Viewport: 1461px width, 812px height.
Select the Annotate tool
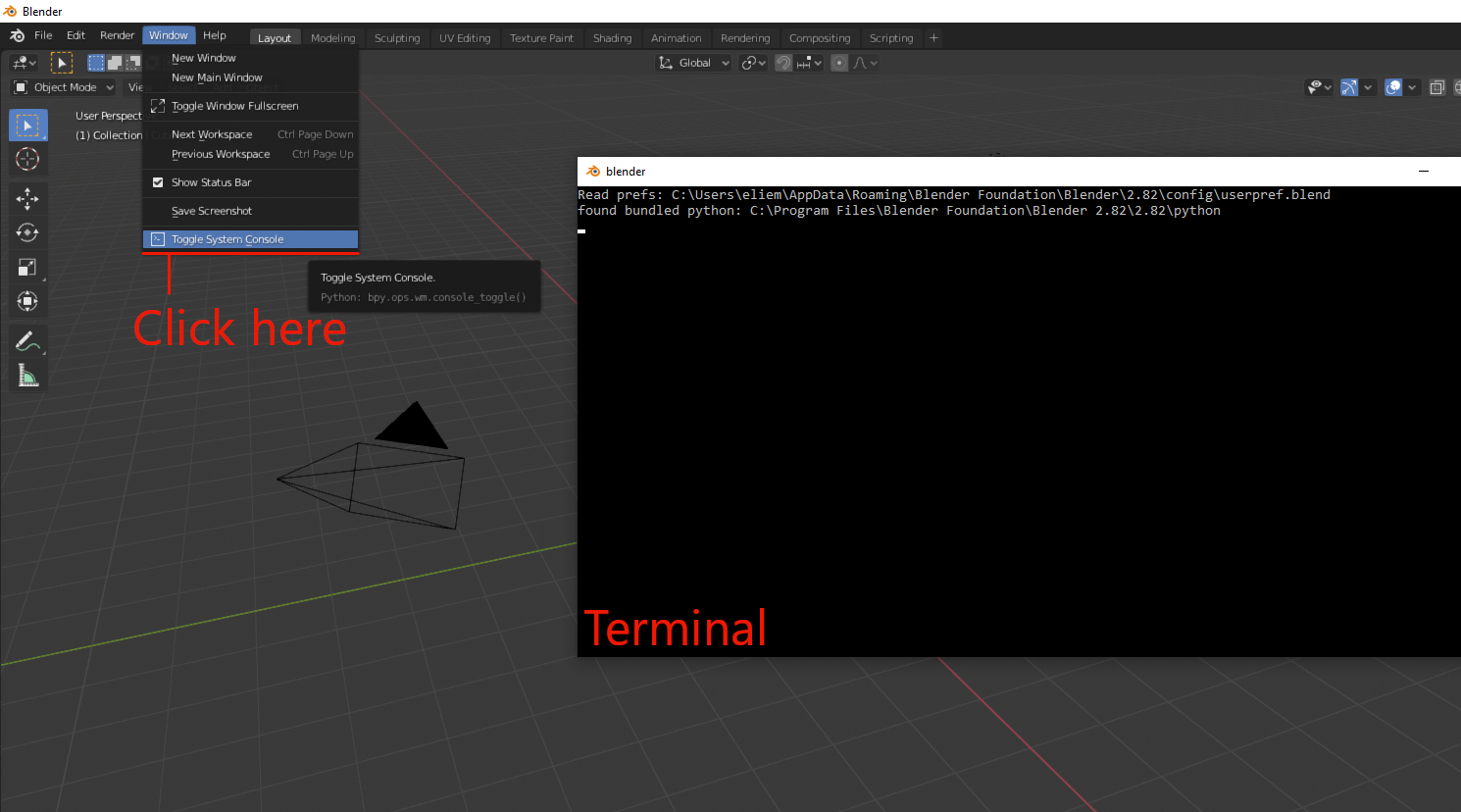27,340
